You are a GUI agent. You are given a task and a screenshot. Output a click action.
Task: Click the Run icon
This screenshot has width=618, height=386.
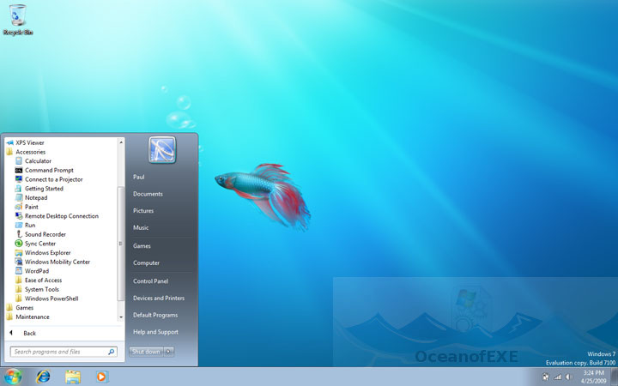(x=19, y=225)
